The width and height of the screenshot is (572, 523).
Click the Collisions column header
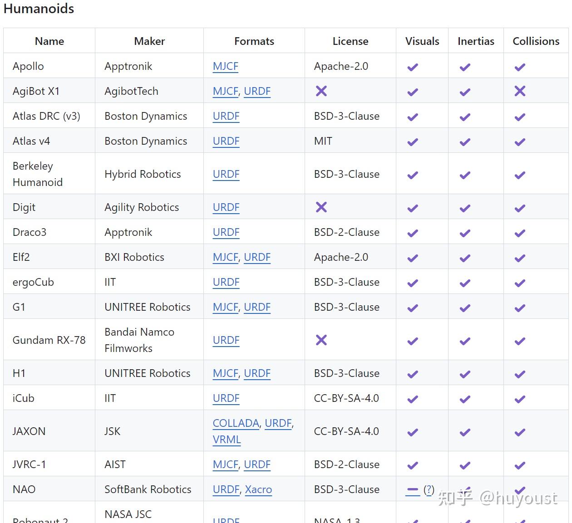click(536, 41)
